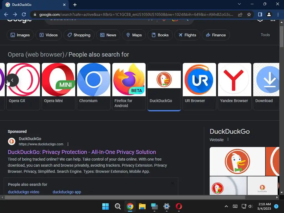Open volume control in system tray
284x213 pixels.
[x=250, y=206]
